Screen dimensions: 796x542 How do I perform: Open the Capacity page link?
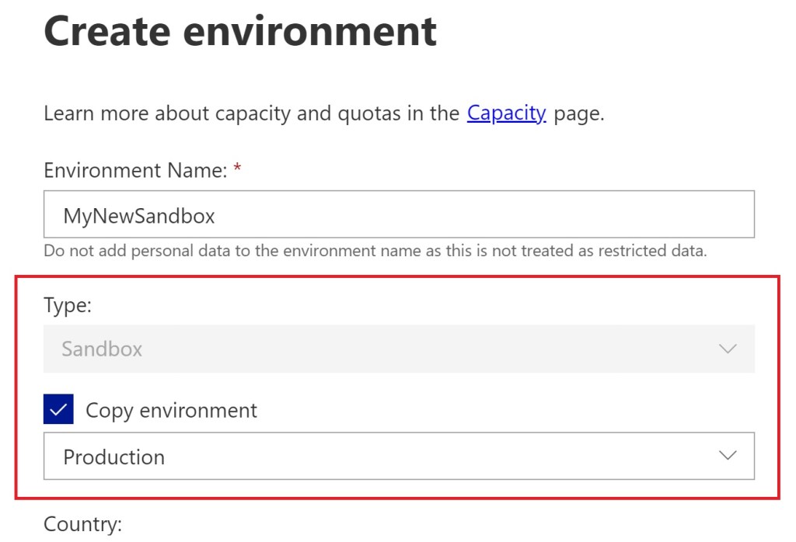point(506,113)
